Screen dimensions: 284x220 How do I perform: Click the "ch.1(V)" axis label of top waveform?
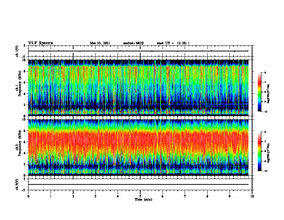click(x=17, y=51)
